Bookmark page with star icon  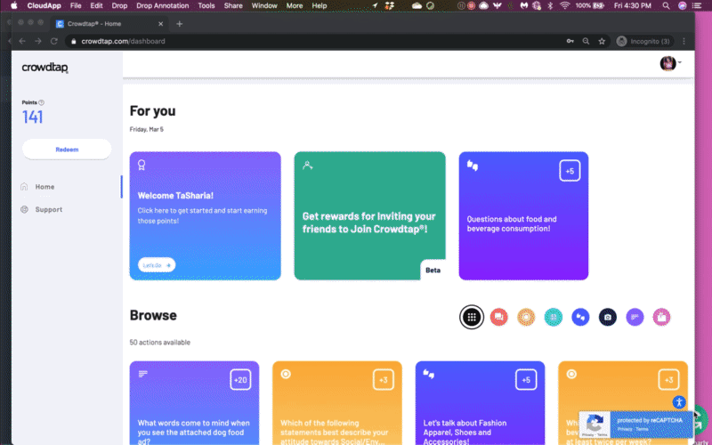click(x=602, y=41)
